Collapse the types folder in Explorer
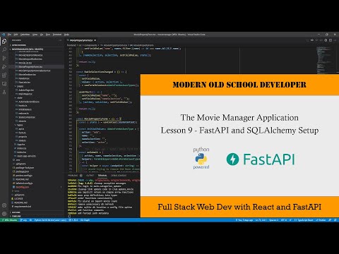This screenshot has width=339, height=254. [20, 125]
